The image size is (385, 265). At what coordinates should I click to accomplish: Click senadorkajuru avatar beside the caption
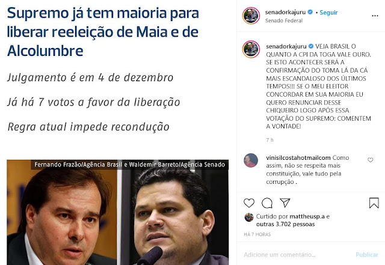click(x=251, y=49)
